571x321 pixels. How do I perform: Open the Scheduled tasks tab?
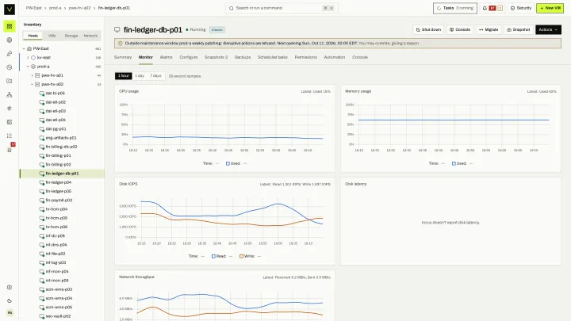point(273,57)
